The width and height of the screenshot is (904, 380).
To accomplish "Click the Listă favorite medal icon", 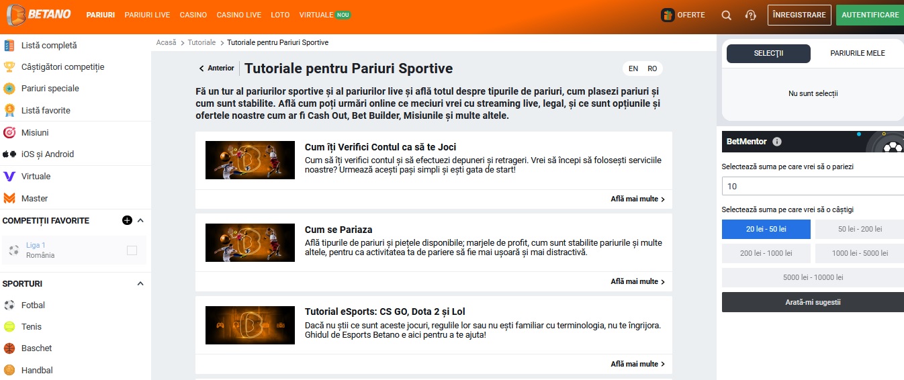I will tap(9, 110).
